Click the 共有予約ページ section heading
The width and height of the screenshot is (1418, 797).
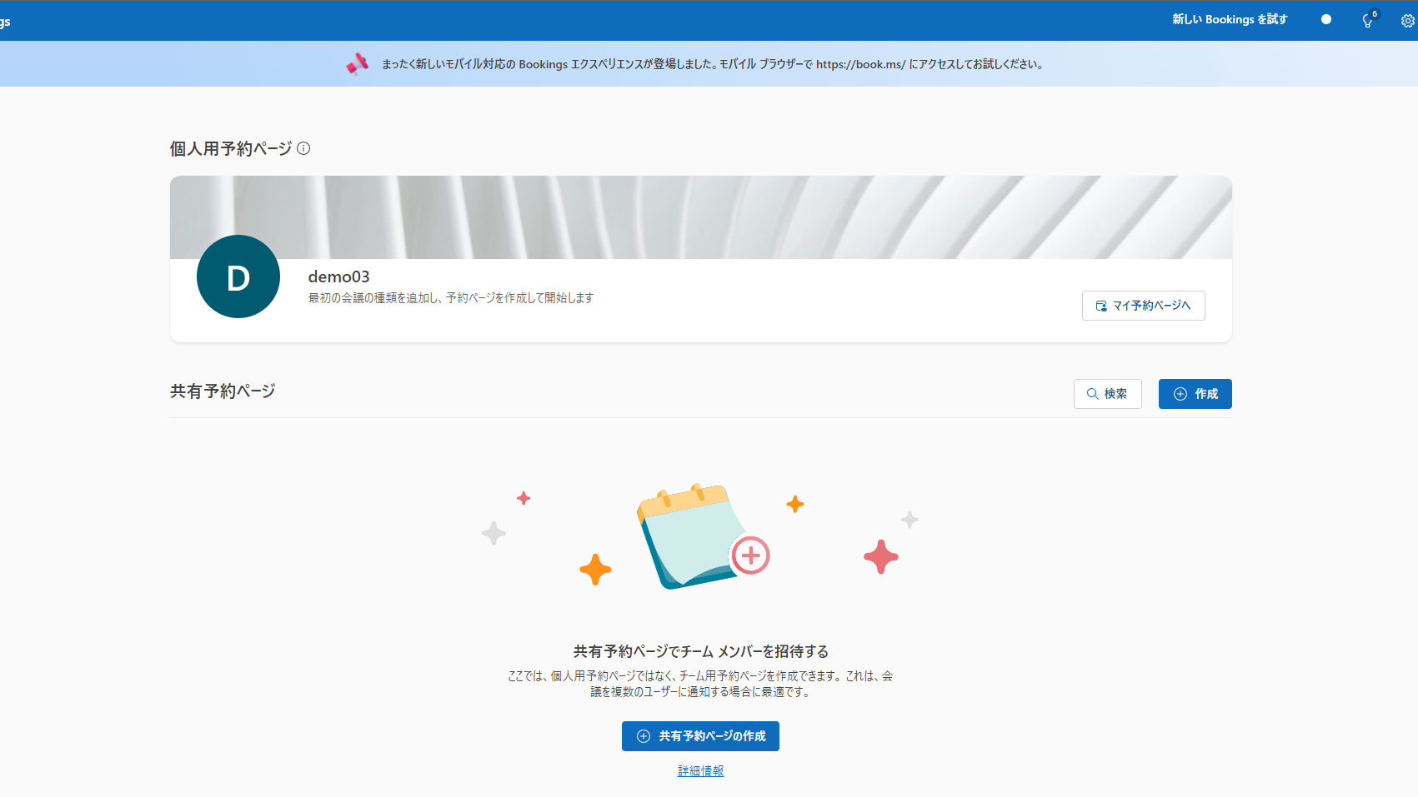click(x=223, y=391)
